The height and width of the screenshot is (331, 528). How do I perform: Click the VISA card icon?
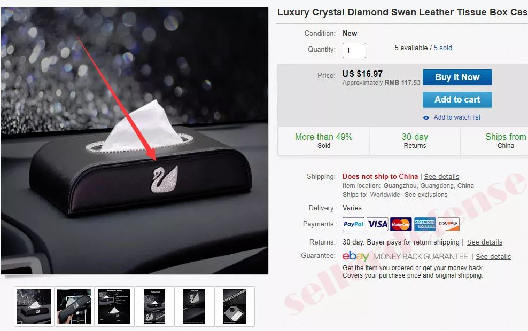(x=377, y=224)
